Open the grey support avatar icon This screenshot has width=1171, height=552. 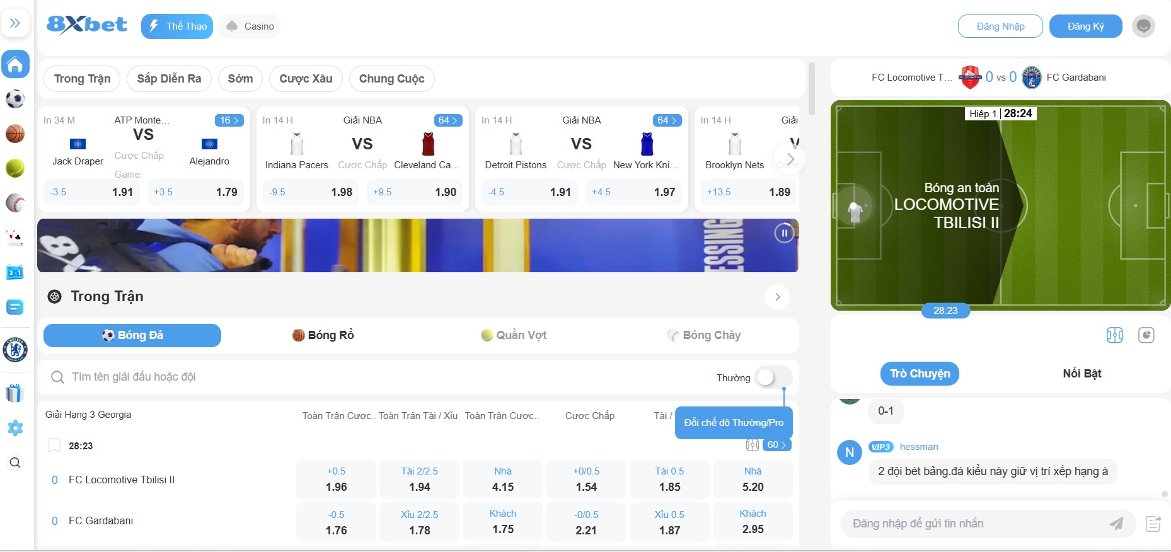(1143, 26)
